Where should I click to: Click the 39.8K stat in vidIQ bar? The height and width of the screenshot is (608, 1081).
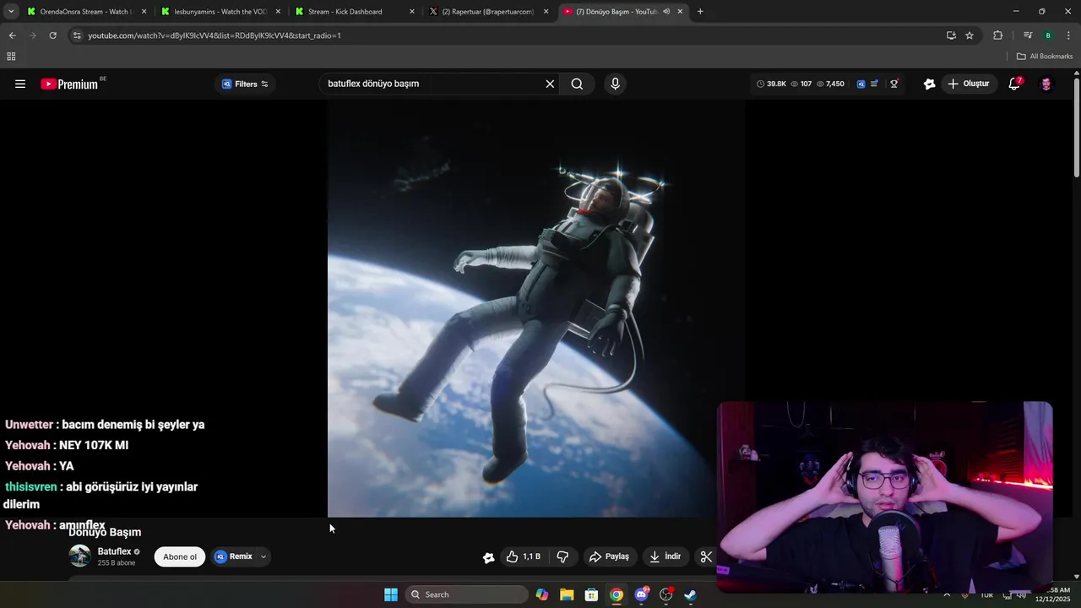point(771,84)
